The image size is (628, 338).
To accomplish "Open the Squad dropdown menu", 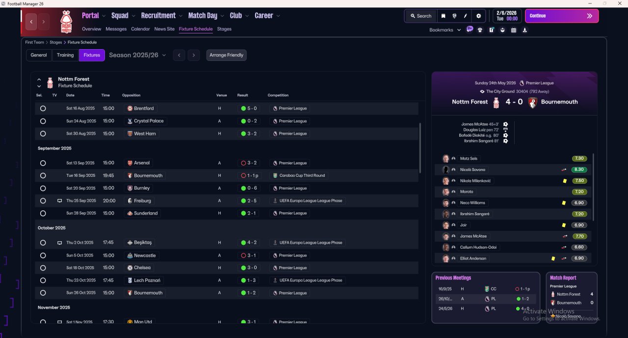I will coord(123,16).
